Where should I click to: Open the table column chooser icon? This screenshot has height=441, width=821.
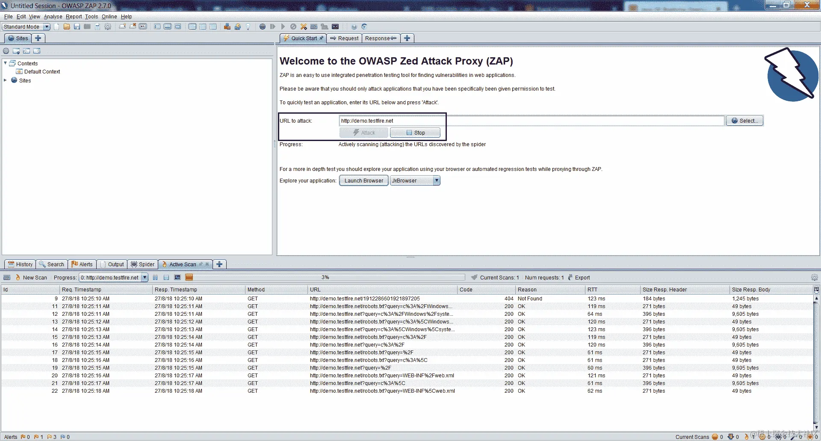point(816,290)
